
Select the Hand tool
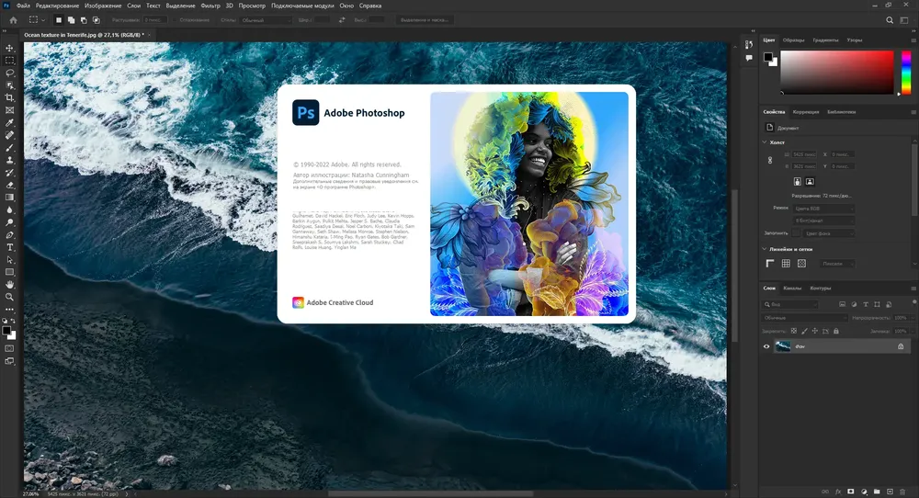pos(9,284)
